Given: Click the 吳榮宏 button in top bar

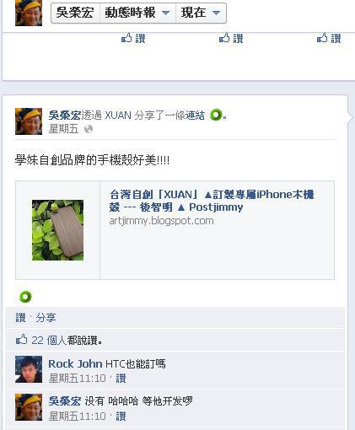Looking at the screenshot, I should [x=75, y=13].
